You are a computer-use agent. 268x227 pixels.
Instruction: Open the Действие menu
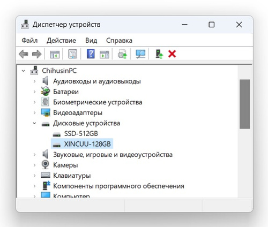click(x=61, y=41)
